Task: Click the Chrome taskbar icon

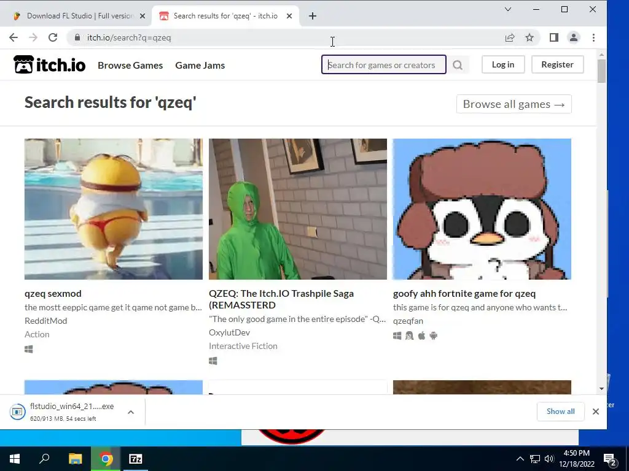Action: 106,459
